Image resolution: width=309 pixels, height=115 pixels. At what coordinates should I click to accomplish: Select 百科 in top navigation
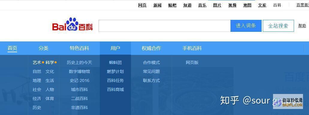click(x=277, y=5)
